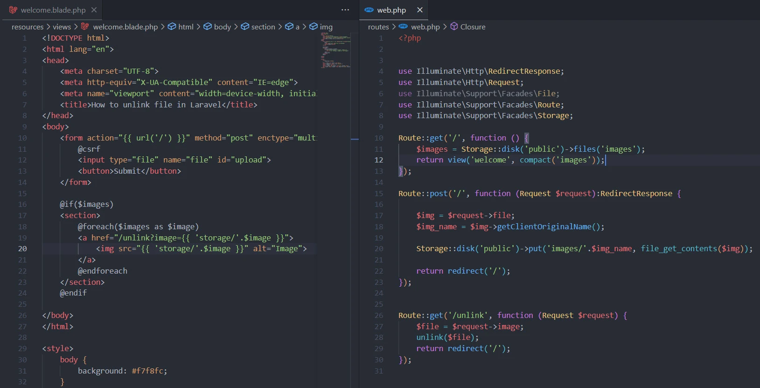This screenshot has height=388, width=760.
Task: Click line number 20 in left editor
Action: (x=22, y=249)
